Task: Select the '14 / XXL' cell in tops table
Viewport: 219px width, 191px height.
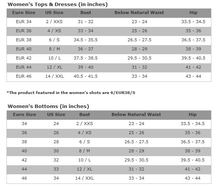Action: pyautogui.click(x=55, y=76)
